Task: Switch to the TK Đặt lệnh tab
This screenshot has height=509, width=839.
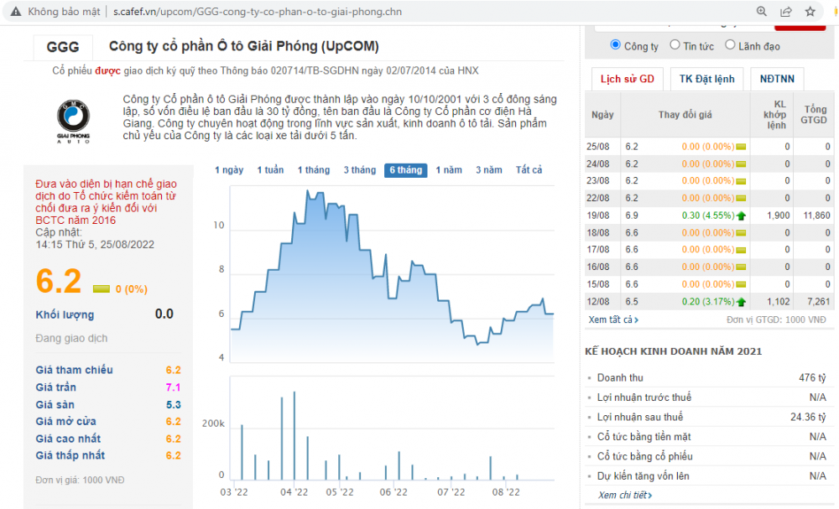Action: [706, 79]
